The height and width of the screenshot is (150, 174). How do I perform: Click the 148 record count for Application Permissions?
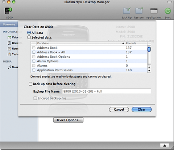129,70
